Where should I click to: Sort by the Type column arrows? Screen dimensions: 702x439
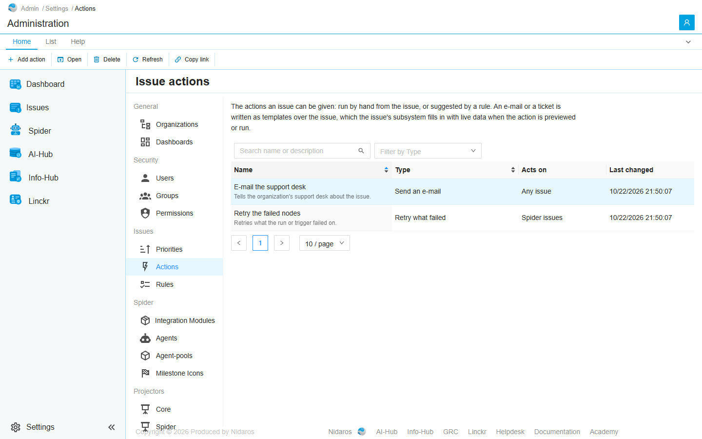point(513,170)
